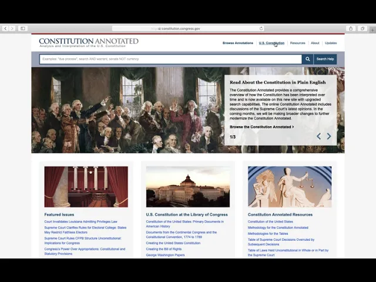The width and height of the screenshot is (376, 282).
Task: Go to the previous carousel slide arrow
Action: [x=318, y=136]
